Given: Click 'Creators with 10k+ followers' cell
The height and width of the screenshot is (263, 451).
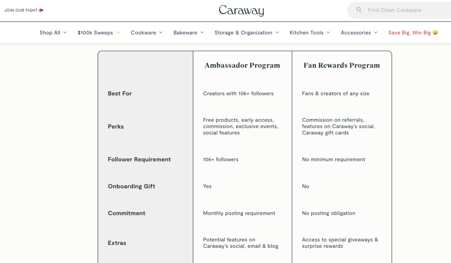Looking at the screenshot, I should [x=238, y=93].
